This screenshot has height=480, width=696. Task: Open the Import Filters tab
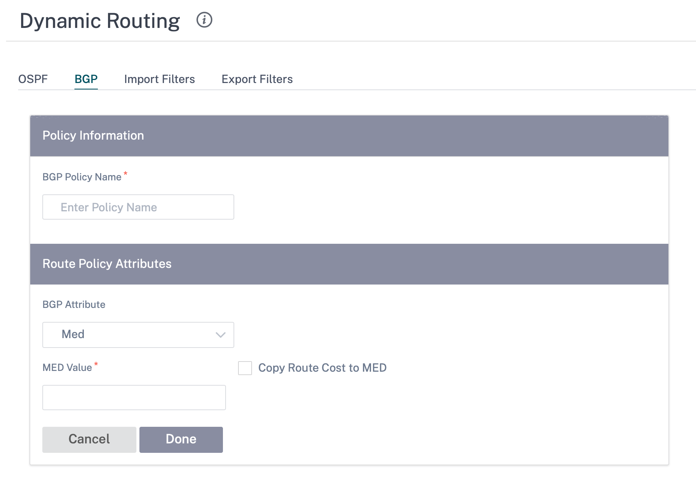[159, 79]
